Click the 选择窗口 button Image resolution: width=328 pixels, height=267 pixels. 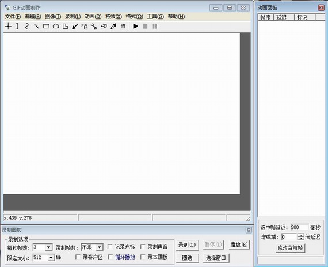[x=216, y=258]
